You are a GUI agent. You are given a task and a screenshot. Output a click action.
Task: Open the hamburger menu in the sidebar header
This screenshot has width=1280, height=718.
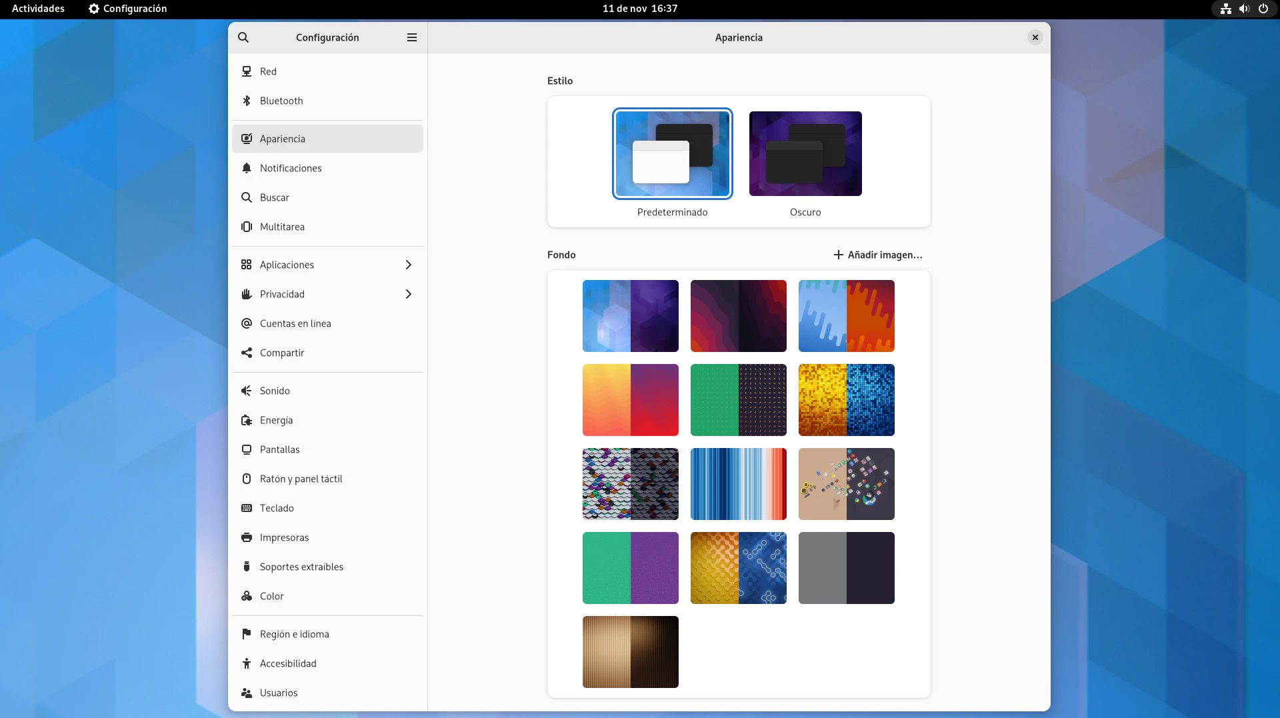tap(412, 37)
